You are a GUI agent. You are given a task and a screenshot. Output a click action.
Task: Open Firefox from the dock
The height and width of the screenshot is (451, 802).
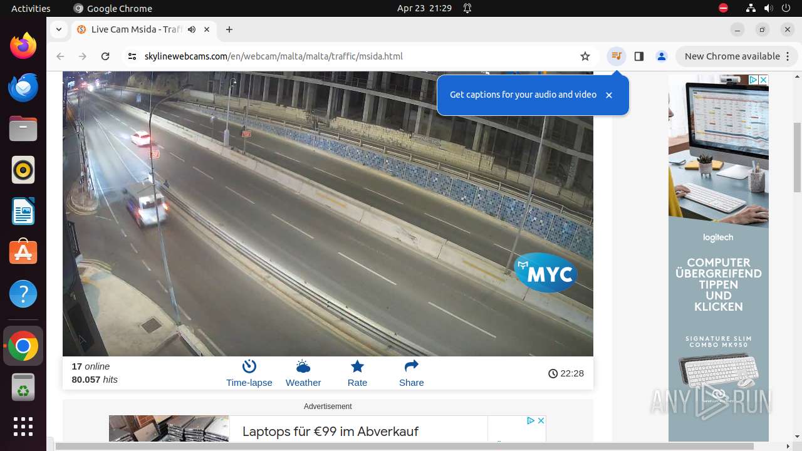coord(23,46)
